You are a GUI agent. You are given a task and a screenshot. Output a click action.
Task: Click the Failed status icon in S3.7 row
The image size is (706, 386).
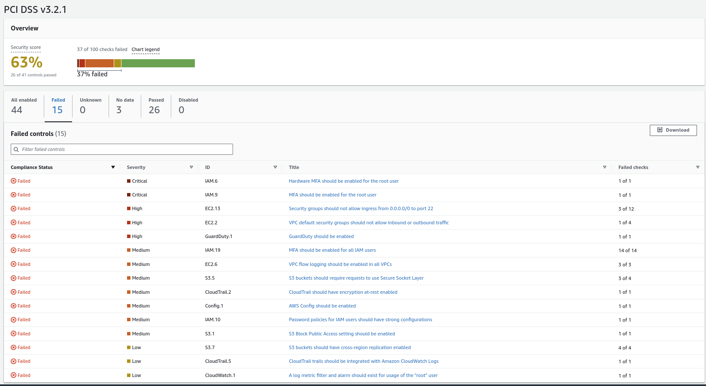tap(13, 347)
